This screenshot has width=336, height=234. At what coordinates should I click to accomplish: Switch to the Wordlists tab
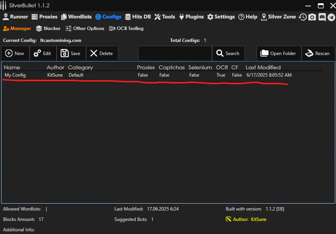click(76, 17)
